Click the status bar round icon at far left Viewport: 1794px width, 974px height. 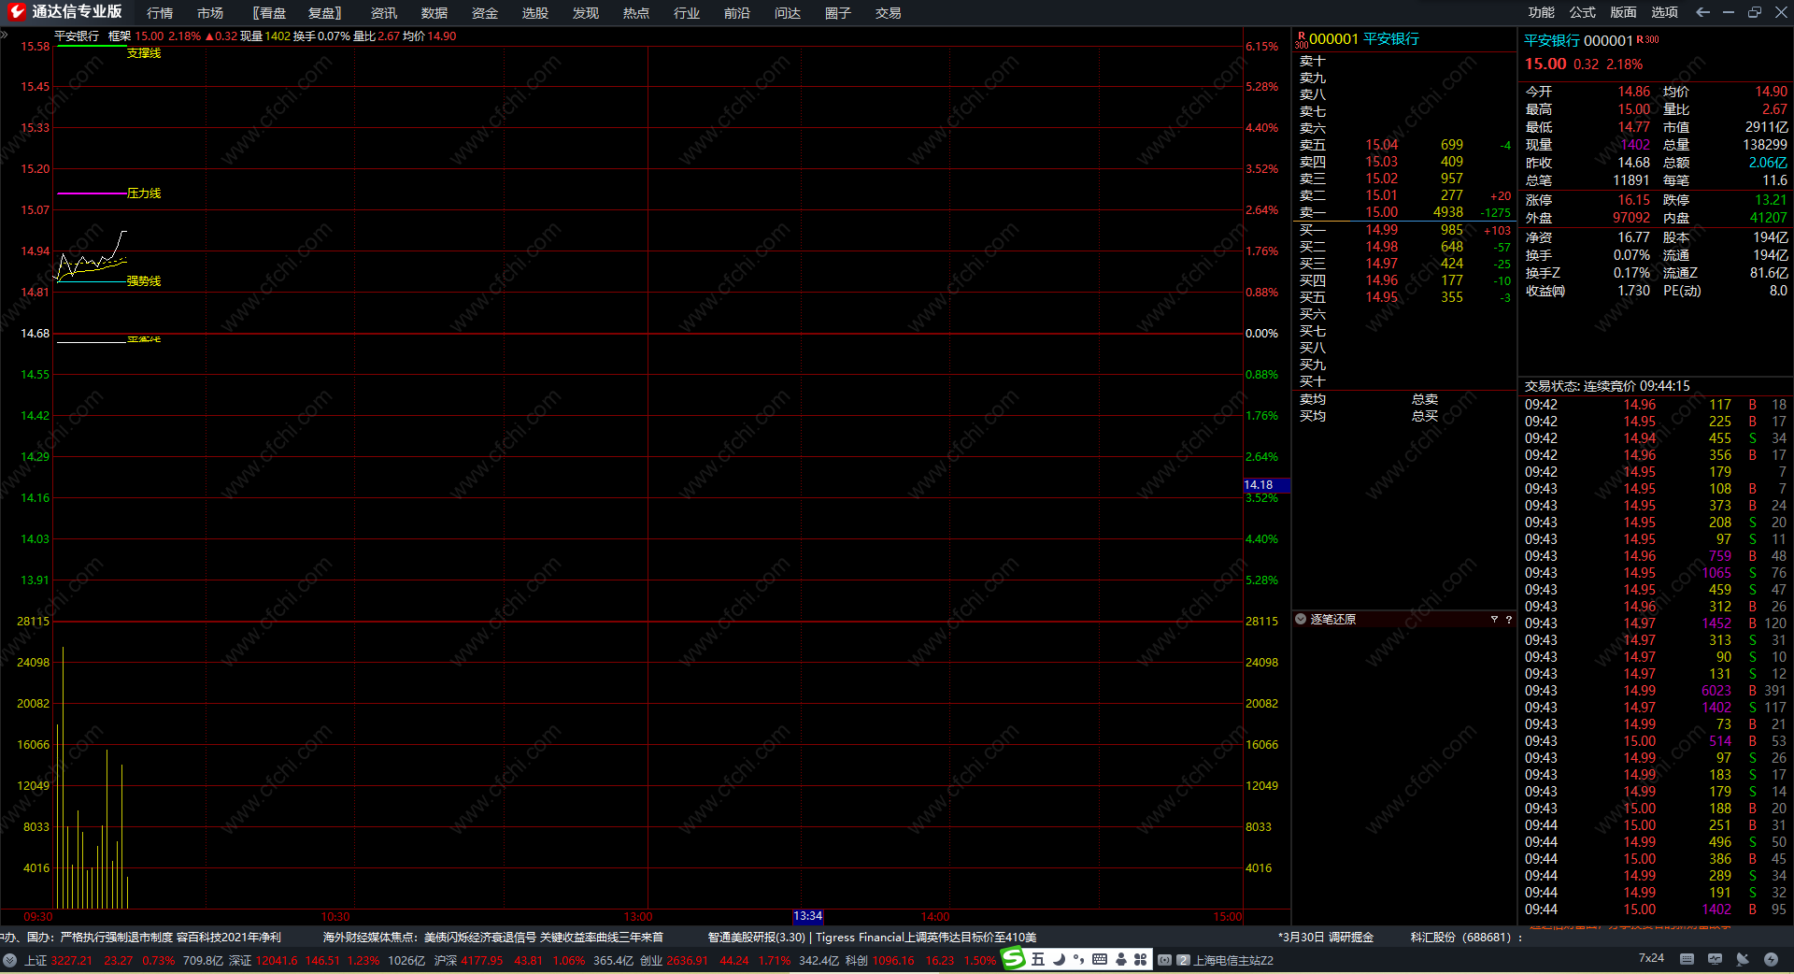[9, 960]
